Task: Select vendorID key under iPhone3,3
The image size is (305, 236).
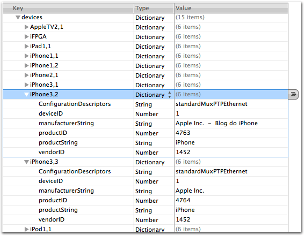Action: click(52, 219)
